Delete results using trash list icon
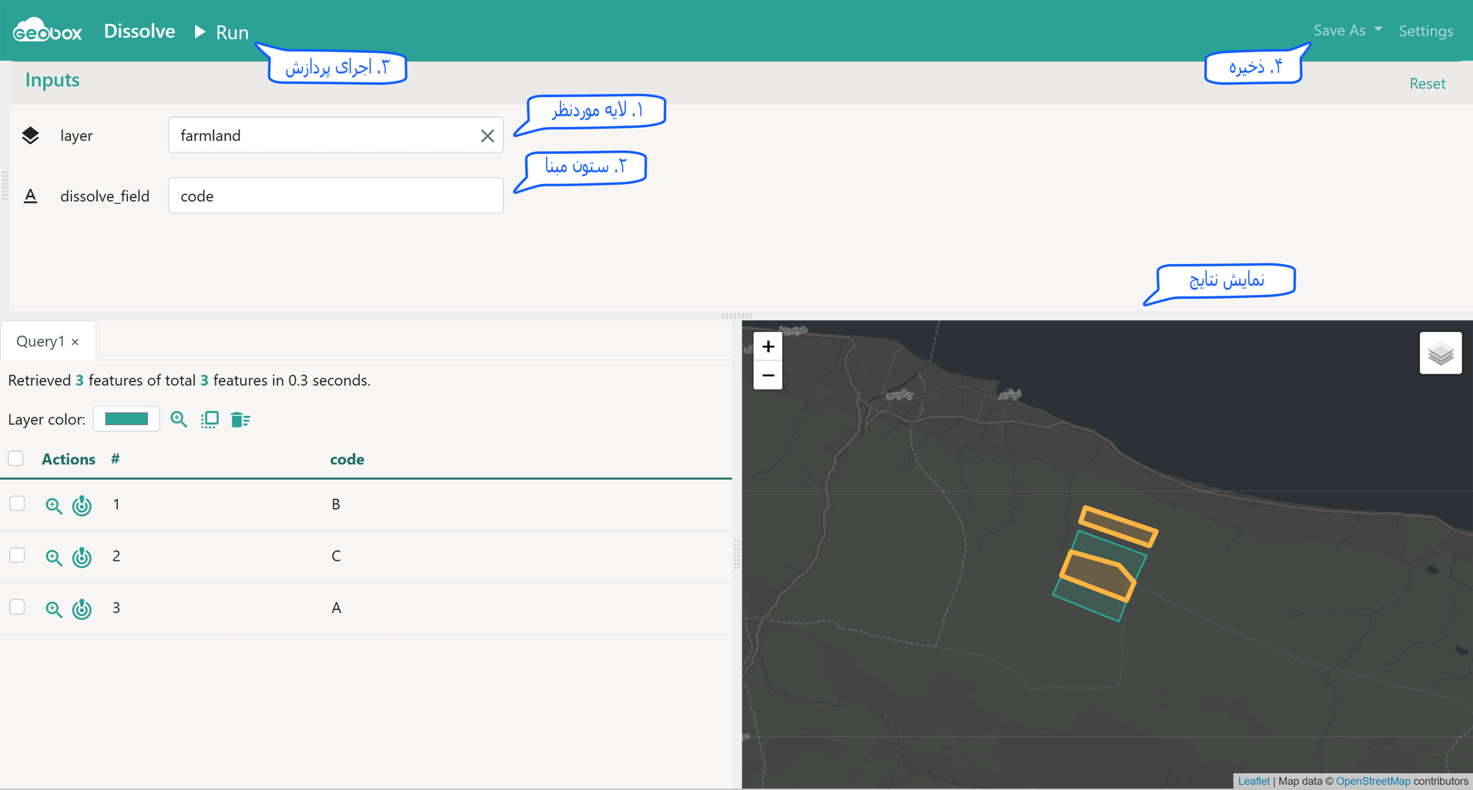The height and width of the screenshot is (790, 1473). [x=241, y=419]
